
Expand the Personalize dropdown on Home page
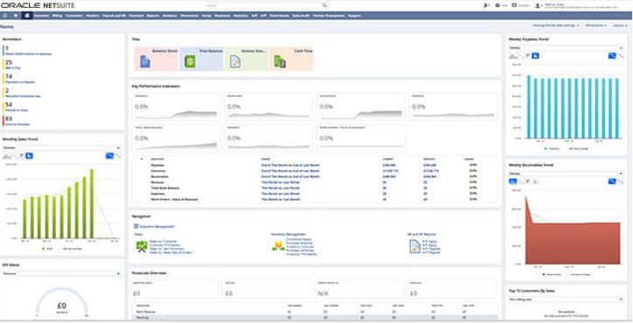(x=596, y=25)
